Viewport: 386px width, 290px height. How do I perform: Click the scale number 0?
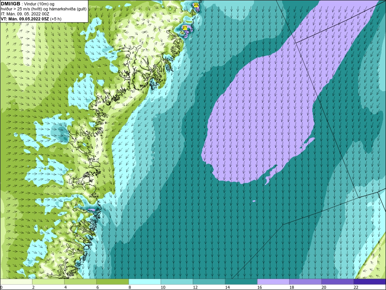(1, 288)
